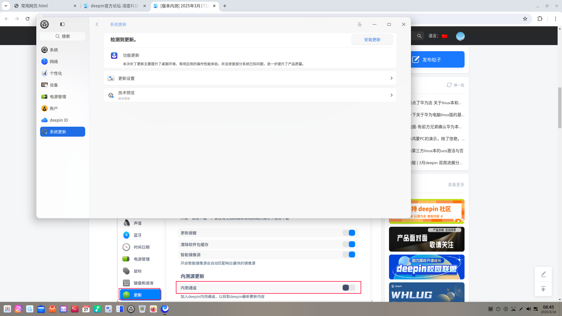Switch to the deepin官方论坛 browser tab
The width and height of the screenshot is (562, 316).
tap(115, 6)
